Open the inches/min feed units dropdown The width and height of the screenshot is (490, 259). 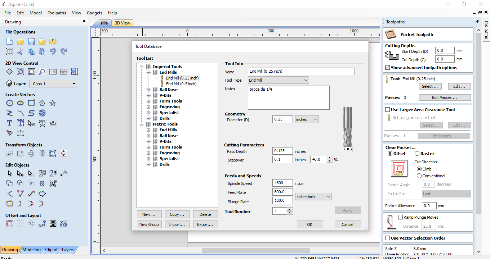[x=313, y=197]
